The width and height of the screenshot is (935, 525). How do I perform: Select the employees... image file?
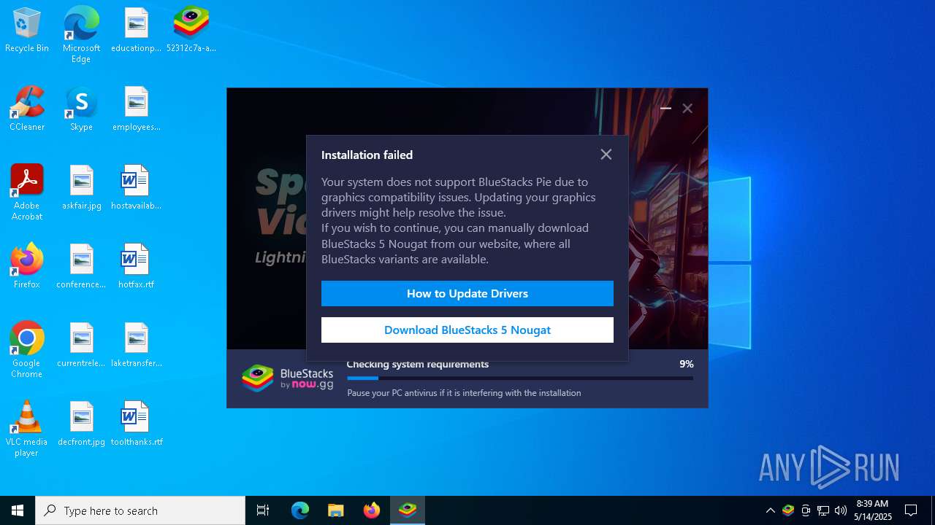[136, 109]
